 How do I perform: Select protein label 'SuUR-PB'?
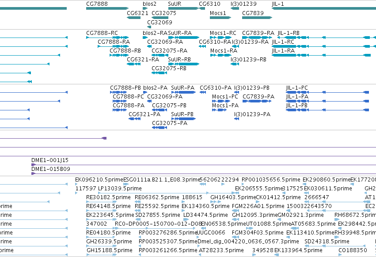182,114
